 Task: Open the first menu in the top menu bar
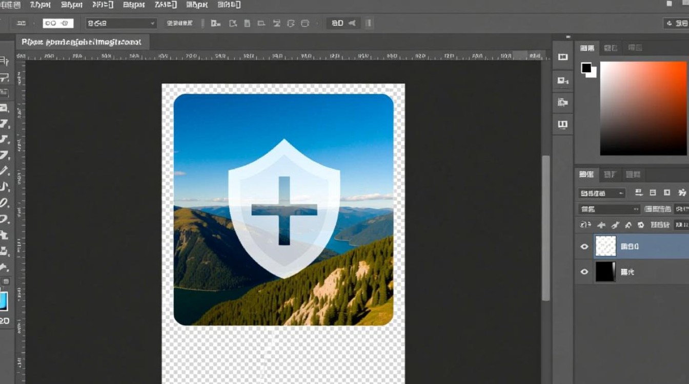(10, 5)
